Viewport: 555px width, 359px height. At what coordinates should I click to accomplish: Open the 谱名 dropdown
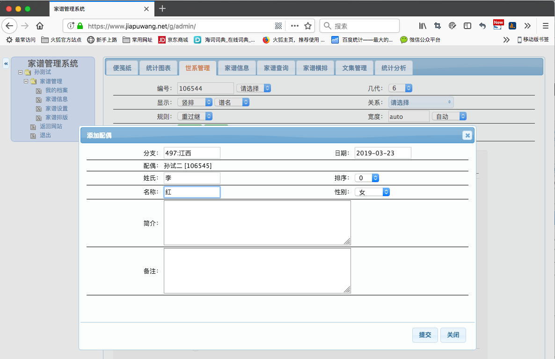pyautogui.click(x=232, y=103)
